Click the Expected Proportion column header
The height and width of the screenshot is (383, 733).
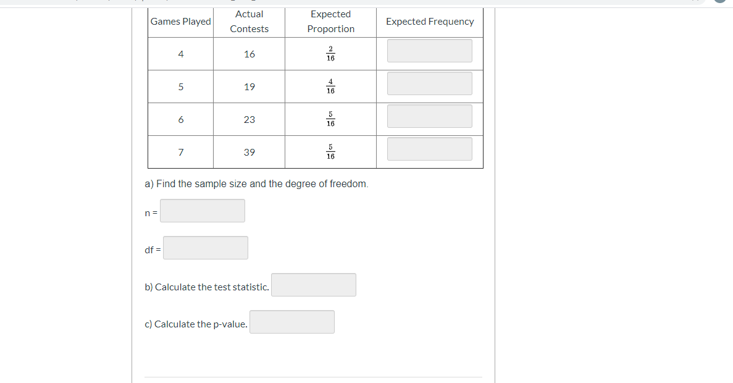[x=331, y=22]
